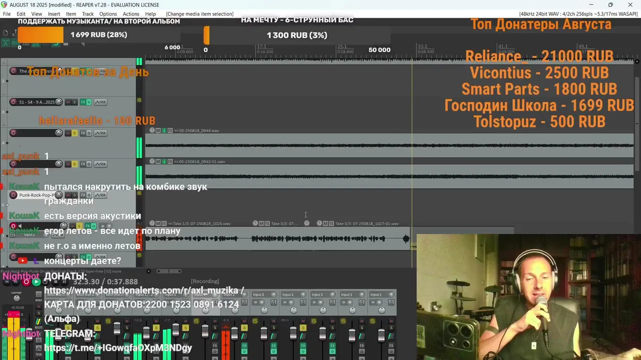Open the Help menu
The width and height of the screenshot is (641, 360).
[150, 14]
